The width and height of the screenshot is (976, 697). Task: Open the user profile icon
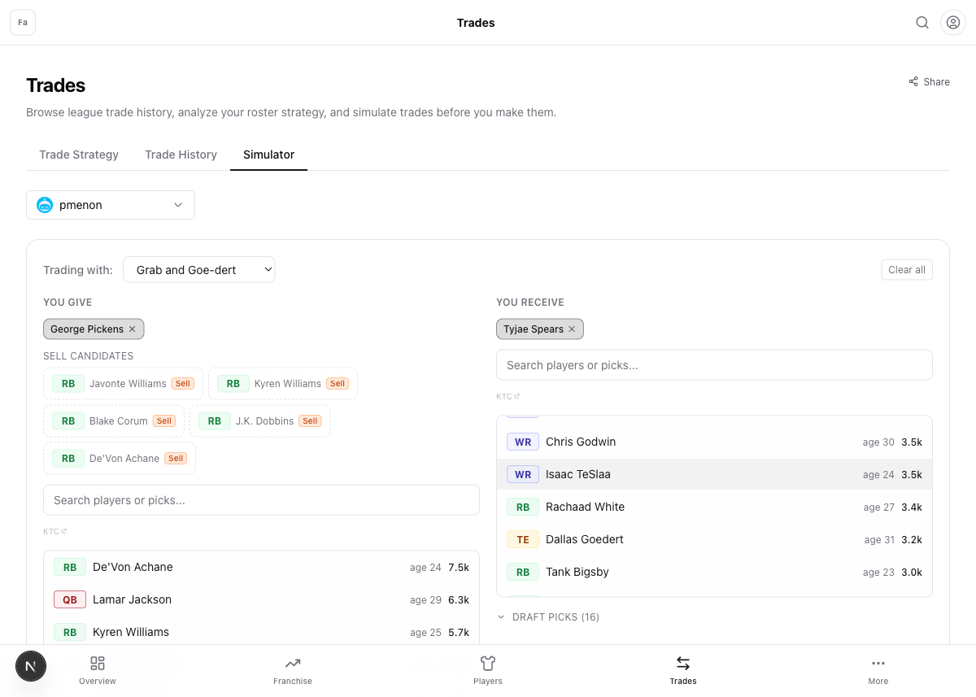pyautogui.click(x=953, y=23)
